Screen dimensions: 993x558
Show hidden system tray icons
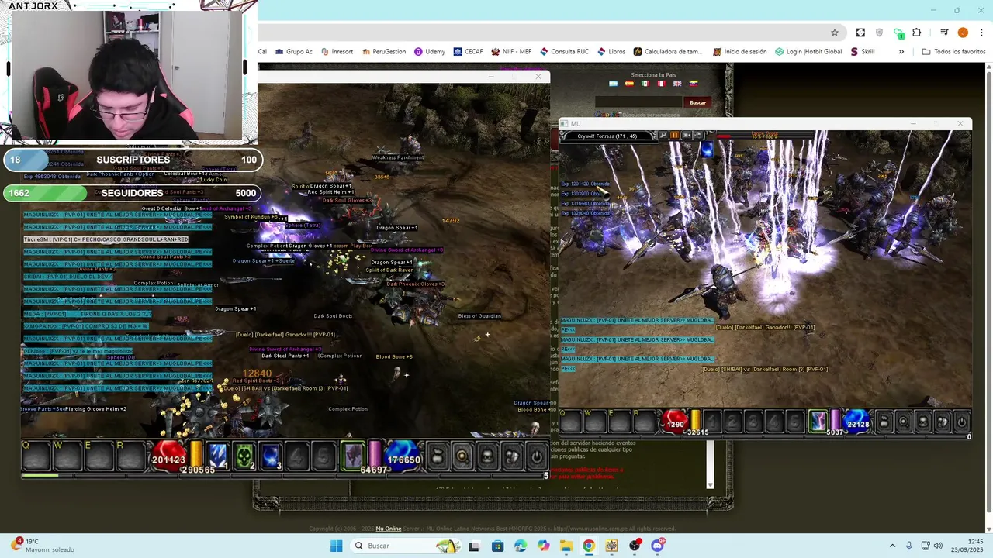(x=892, y=546)
